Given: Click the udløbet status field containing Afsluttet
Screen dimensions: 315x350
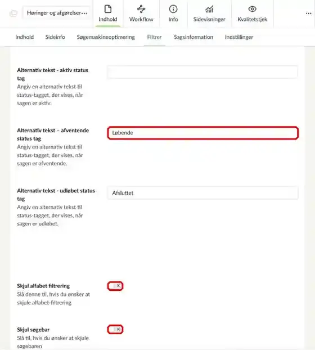Looking at the screenshot, I should 202,193.
